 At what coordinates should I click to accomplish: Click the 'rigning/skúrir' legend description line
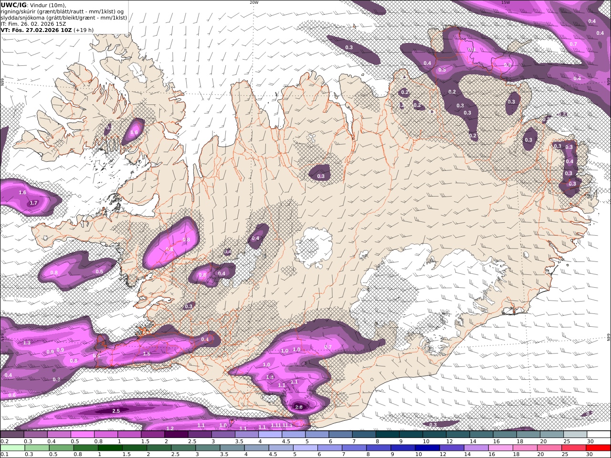(63, 11)
